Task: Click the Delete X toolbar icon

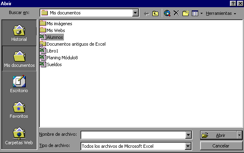Action: (x=176, y=13)
